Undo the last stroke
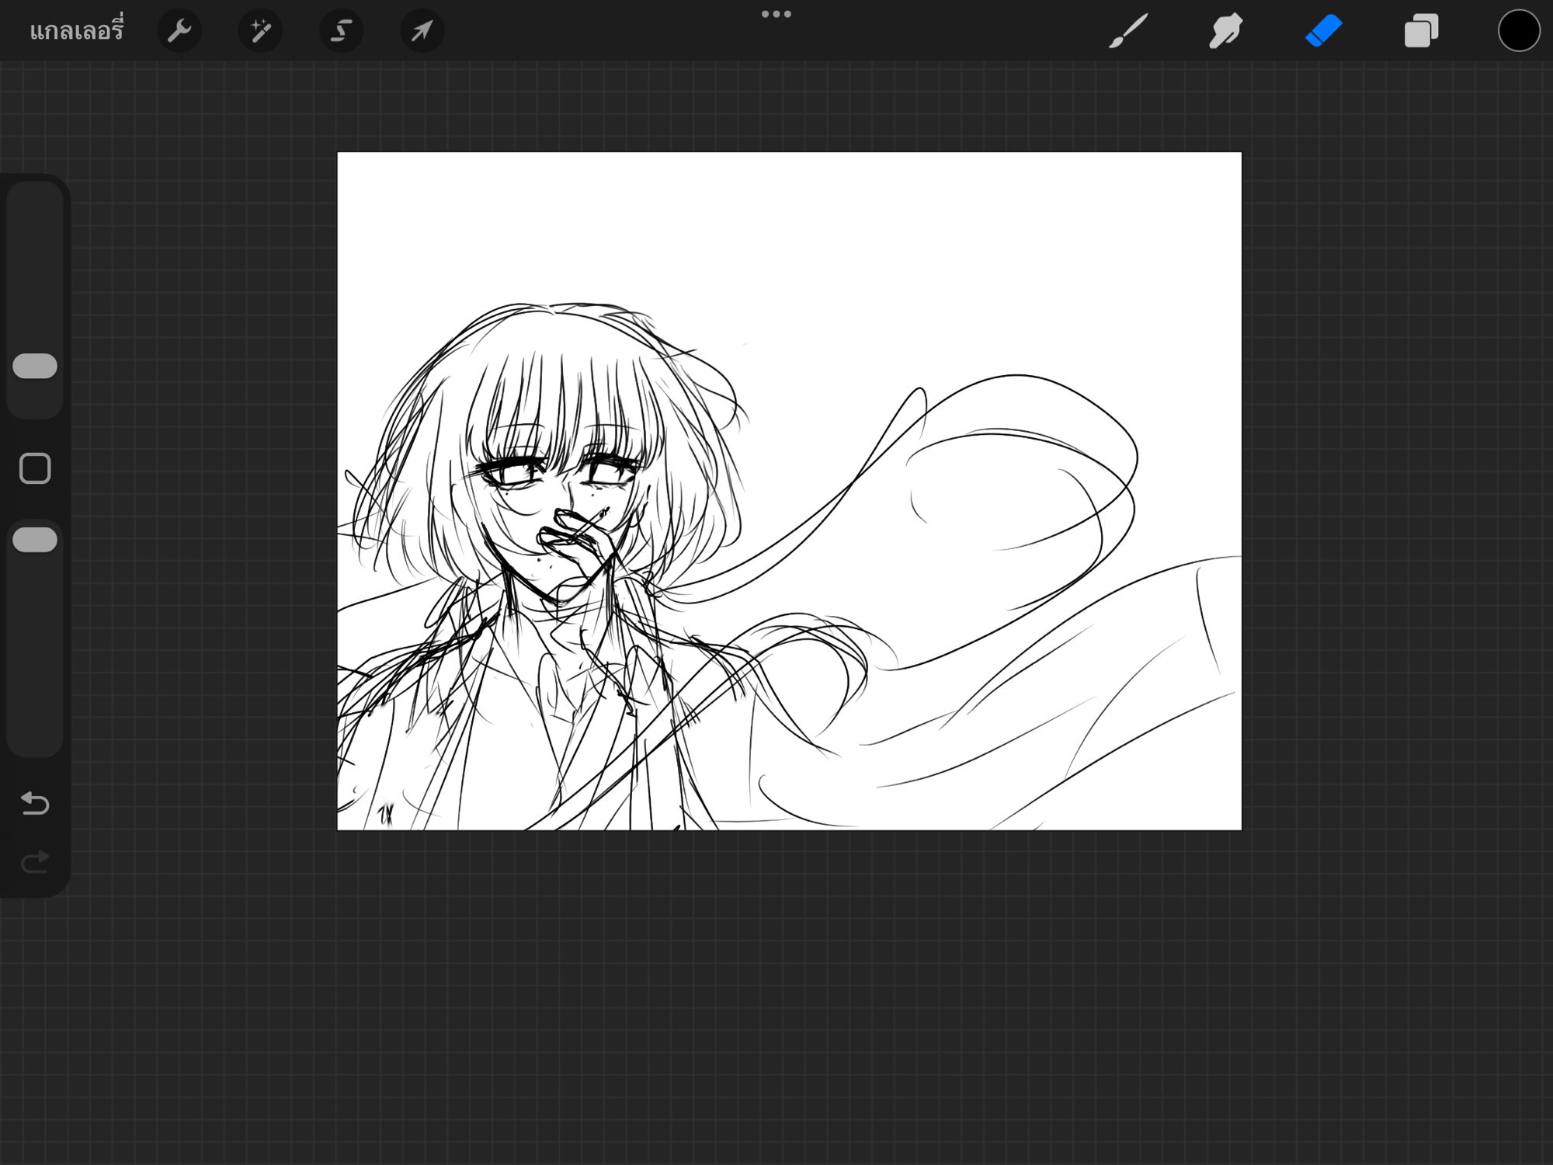Screen dimensions: 1553x1165 tap(35, 802)
